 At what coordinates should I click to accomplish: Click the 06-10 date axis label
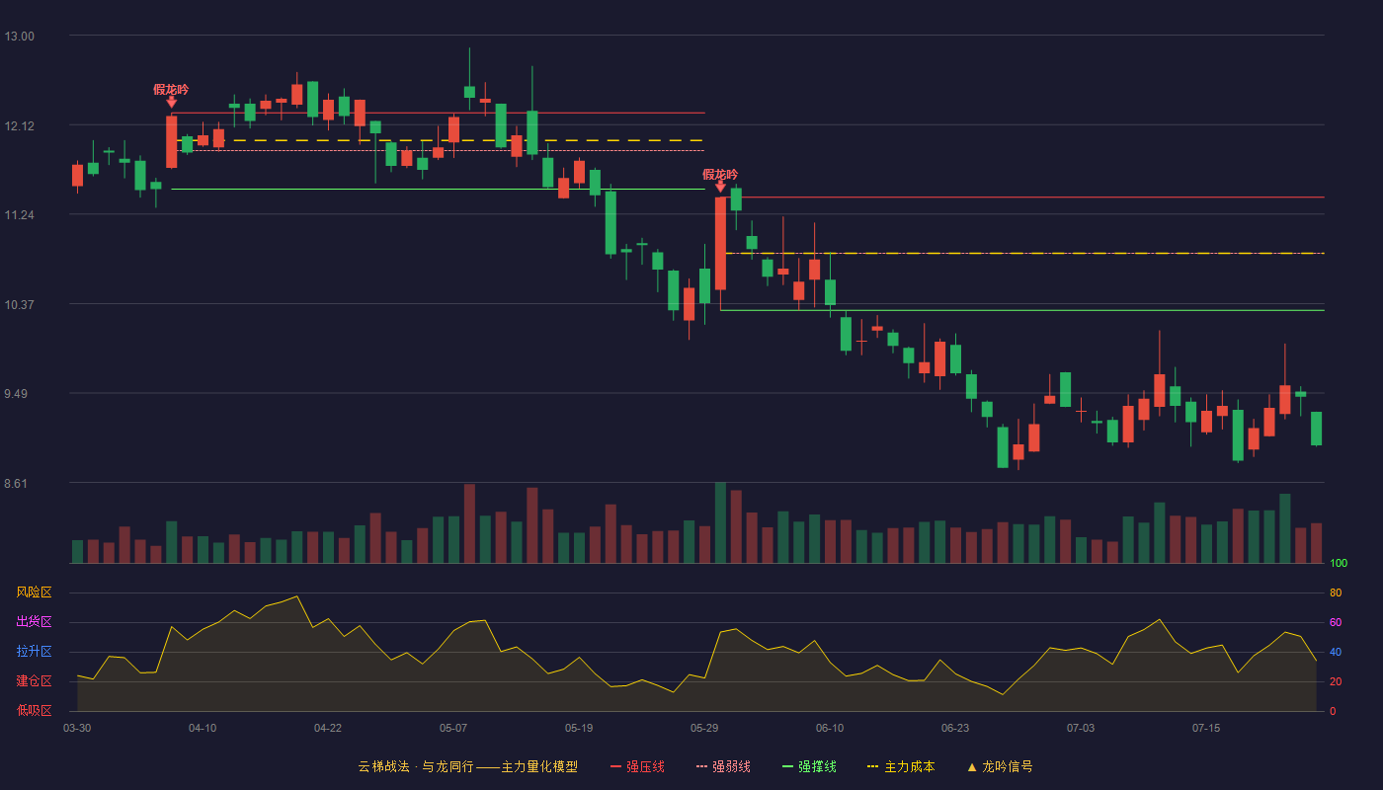coord(830,728)
